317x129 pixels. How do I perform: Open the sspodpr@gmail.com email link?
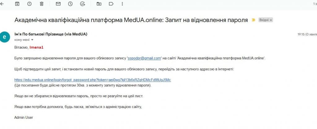pyautogui.click(x=144, y=58)
